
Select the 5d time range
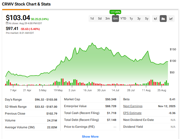coord(100,19)
